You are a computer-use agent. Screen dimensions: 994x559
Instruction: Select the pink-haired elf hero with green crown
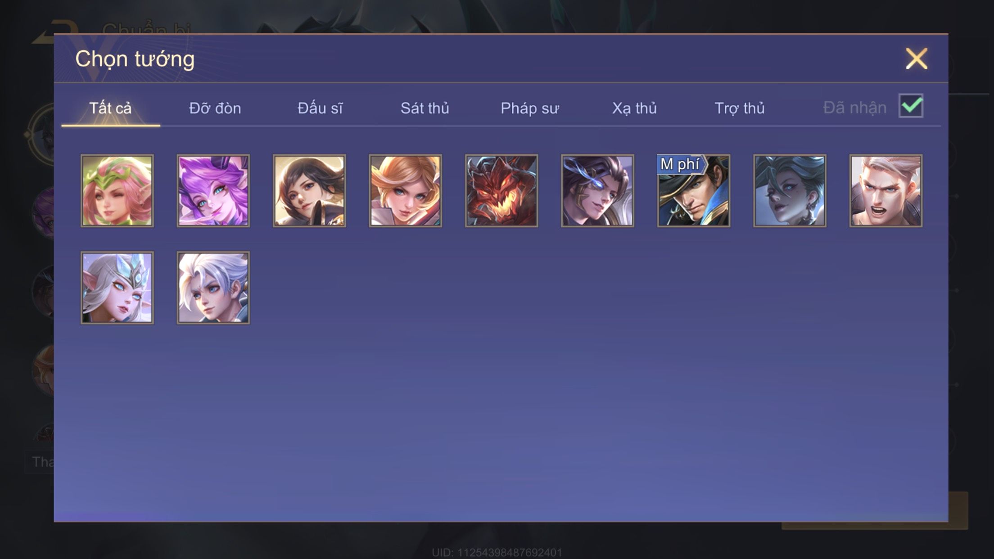tap(117, 191)
